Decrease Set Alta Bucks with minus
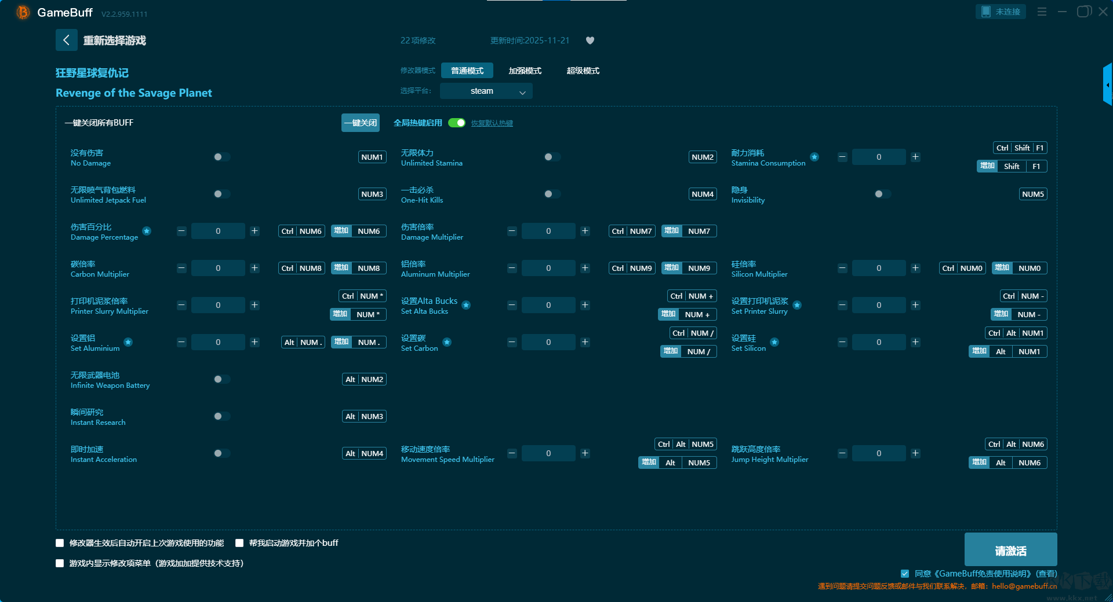The height and width of the screenshot is (602, 1113). pos(512,305)
